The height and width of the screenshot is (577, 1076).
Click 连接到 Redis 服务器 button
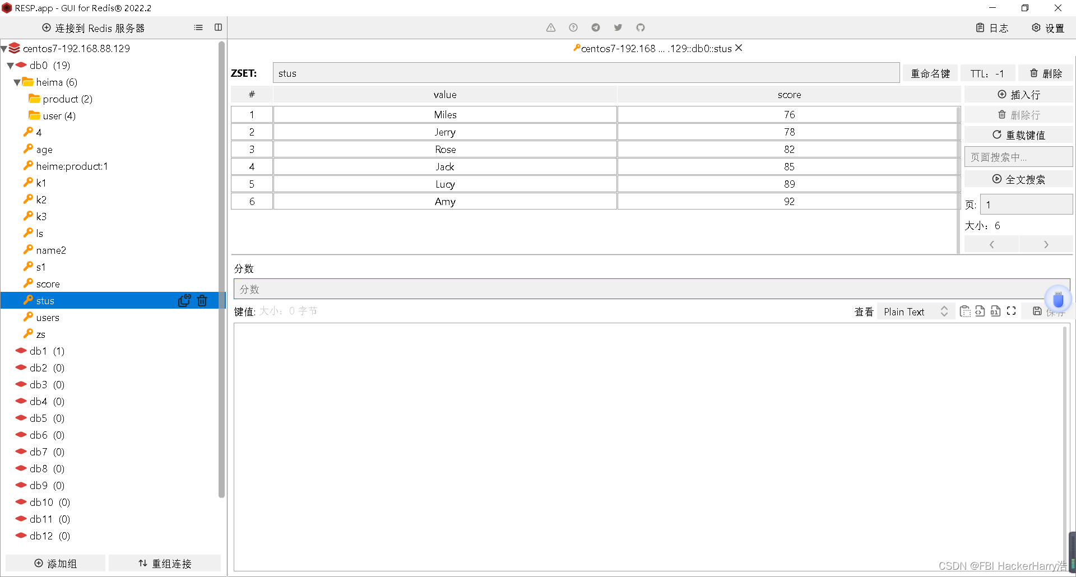pyautogui.click(x=94, y=28)
